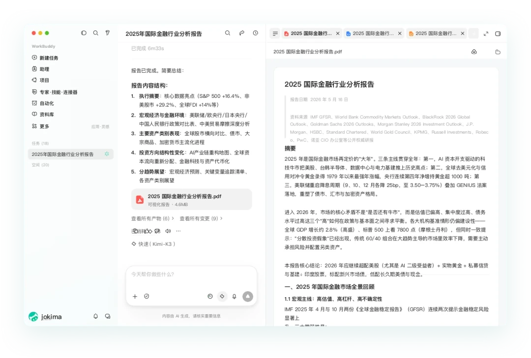Screen dimensions: 531x358
Task: Click file name 2025 国际金融行业分析报告.pdf in preview header
Action: tap(307, 52)
